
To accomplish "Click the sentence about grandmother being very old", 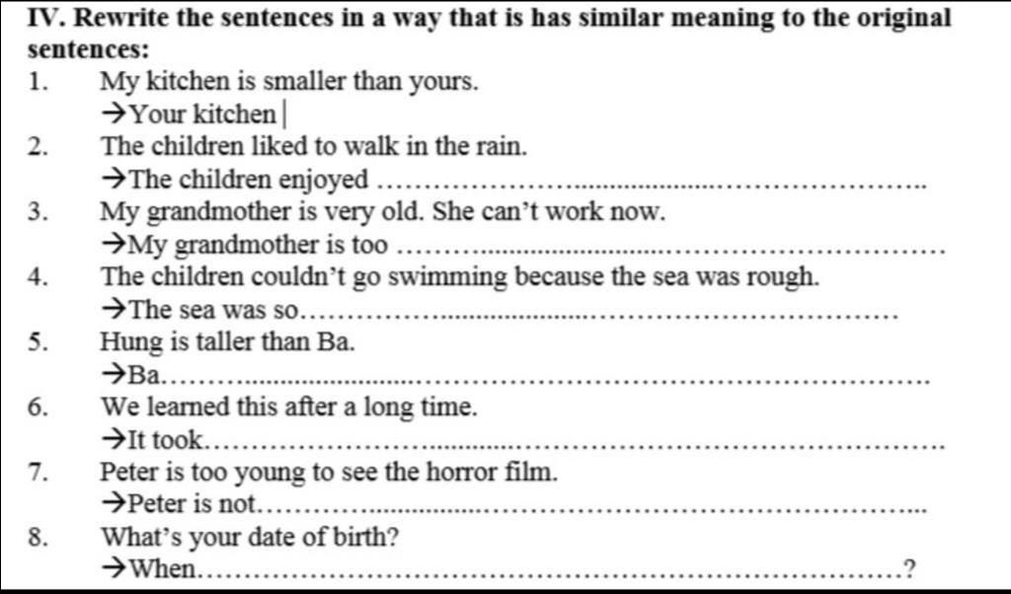I will 383,212.
